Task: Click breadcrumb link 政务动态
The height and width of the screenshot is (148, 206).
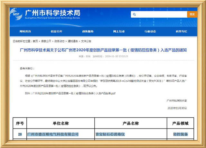Action: click(x=59, y=41)
